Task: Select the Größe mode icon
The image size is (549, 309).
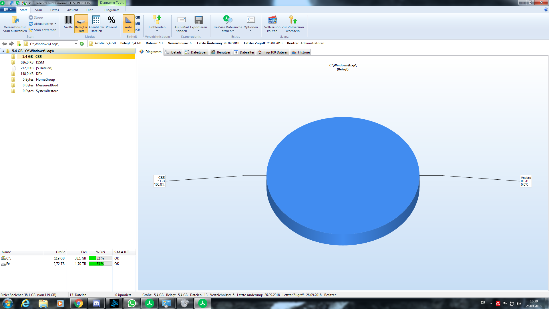Action: coord(68,20)
